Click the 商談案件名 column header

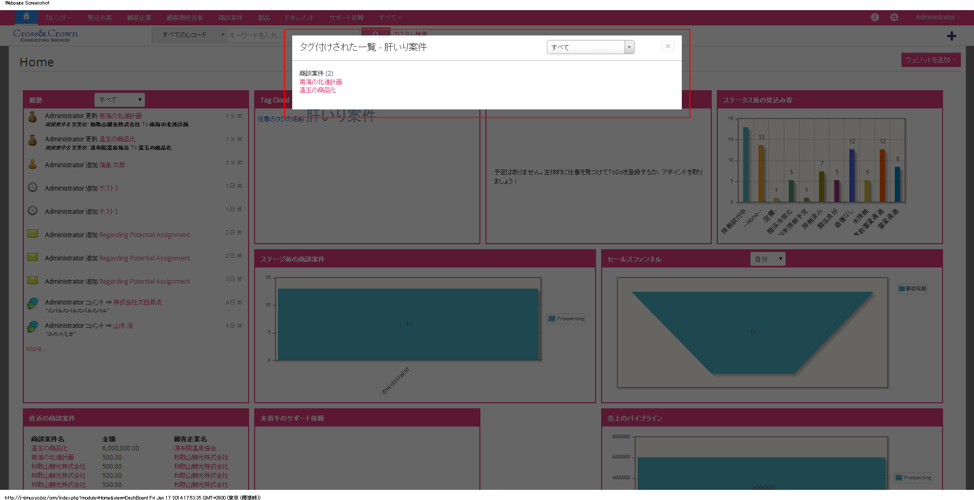click(48, 439)
